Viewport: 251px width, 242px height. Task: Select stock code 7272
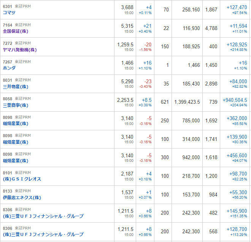point(7,43)
